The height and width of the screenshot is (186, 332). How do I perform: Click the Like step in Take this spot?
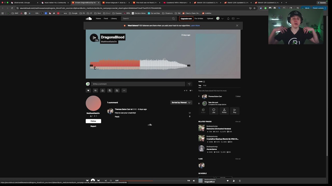tap(214, 111)
